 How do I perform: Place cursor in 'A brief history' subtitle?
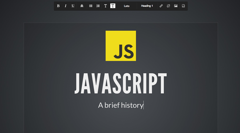coord(121,105)
